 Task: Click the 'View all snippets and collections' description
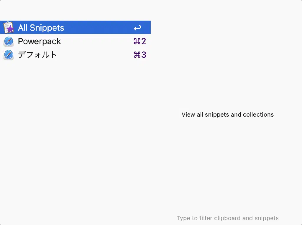(x=227, y=115)
